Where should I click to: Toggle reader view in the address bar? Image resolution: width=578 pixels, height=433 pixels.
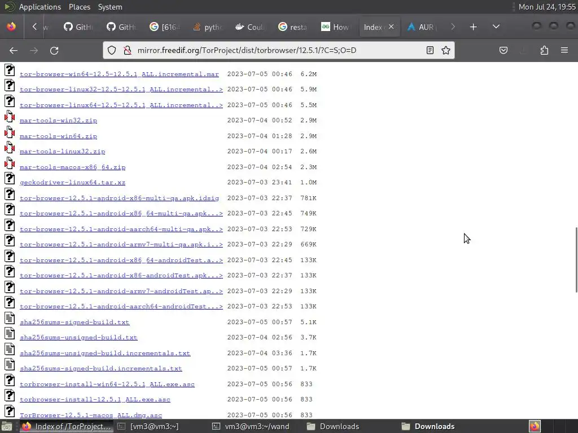pyautogui.click(x=430, y=50)
